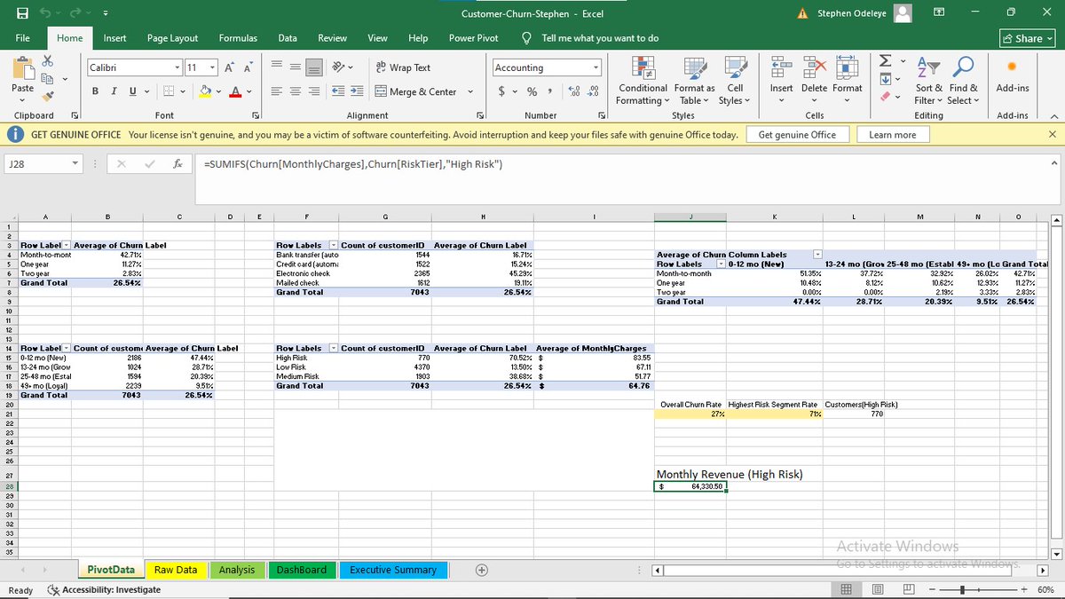The width and height of the screenshot is (1065, 599).
Task: Switch to the Insert ribbon tab
Action: pos(114,38)
